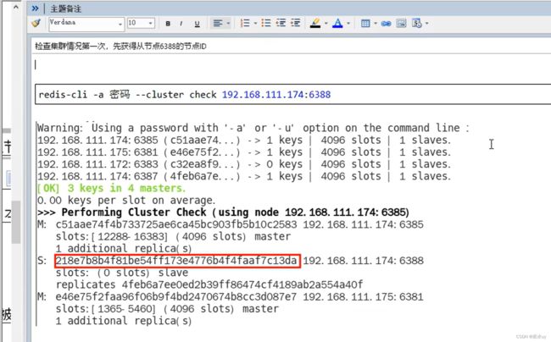Click the line 192.168.111.172:6383 (c32ea8f9...)

pos(244,164)
